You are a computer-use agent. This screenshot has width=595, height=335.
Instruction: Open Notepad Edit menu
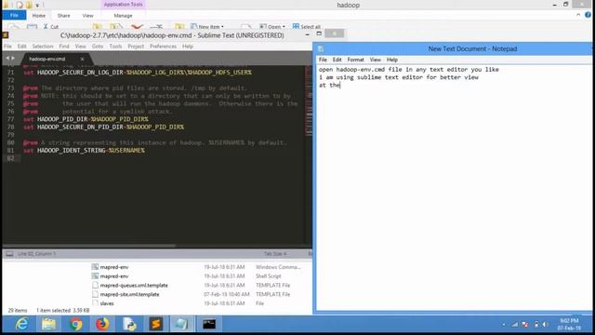[x=337, y=60]
